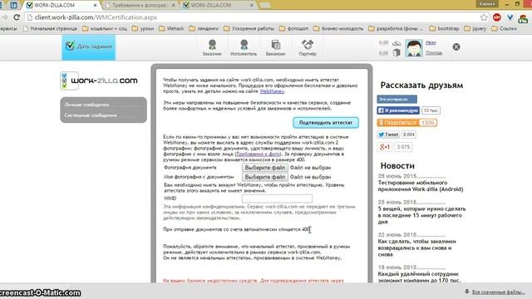Bookmark page with star icon

coord(484,17)
